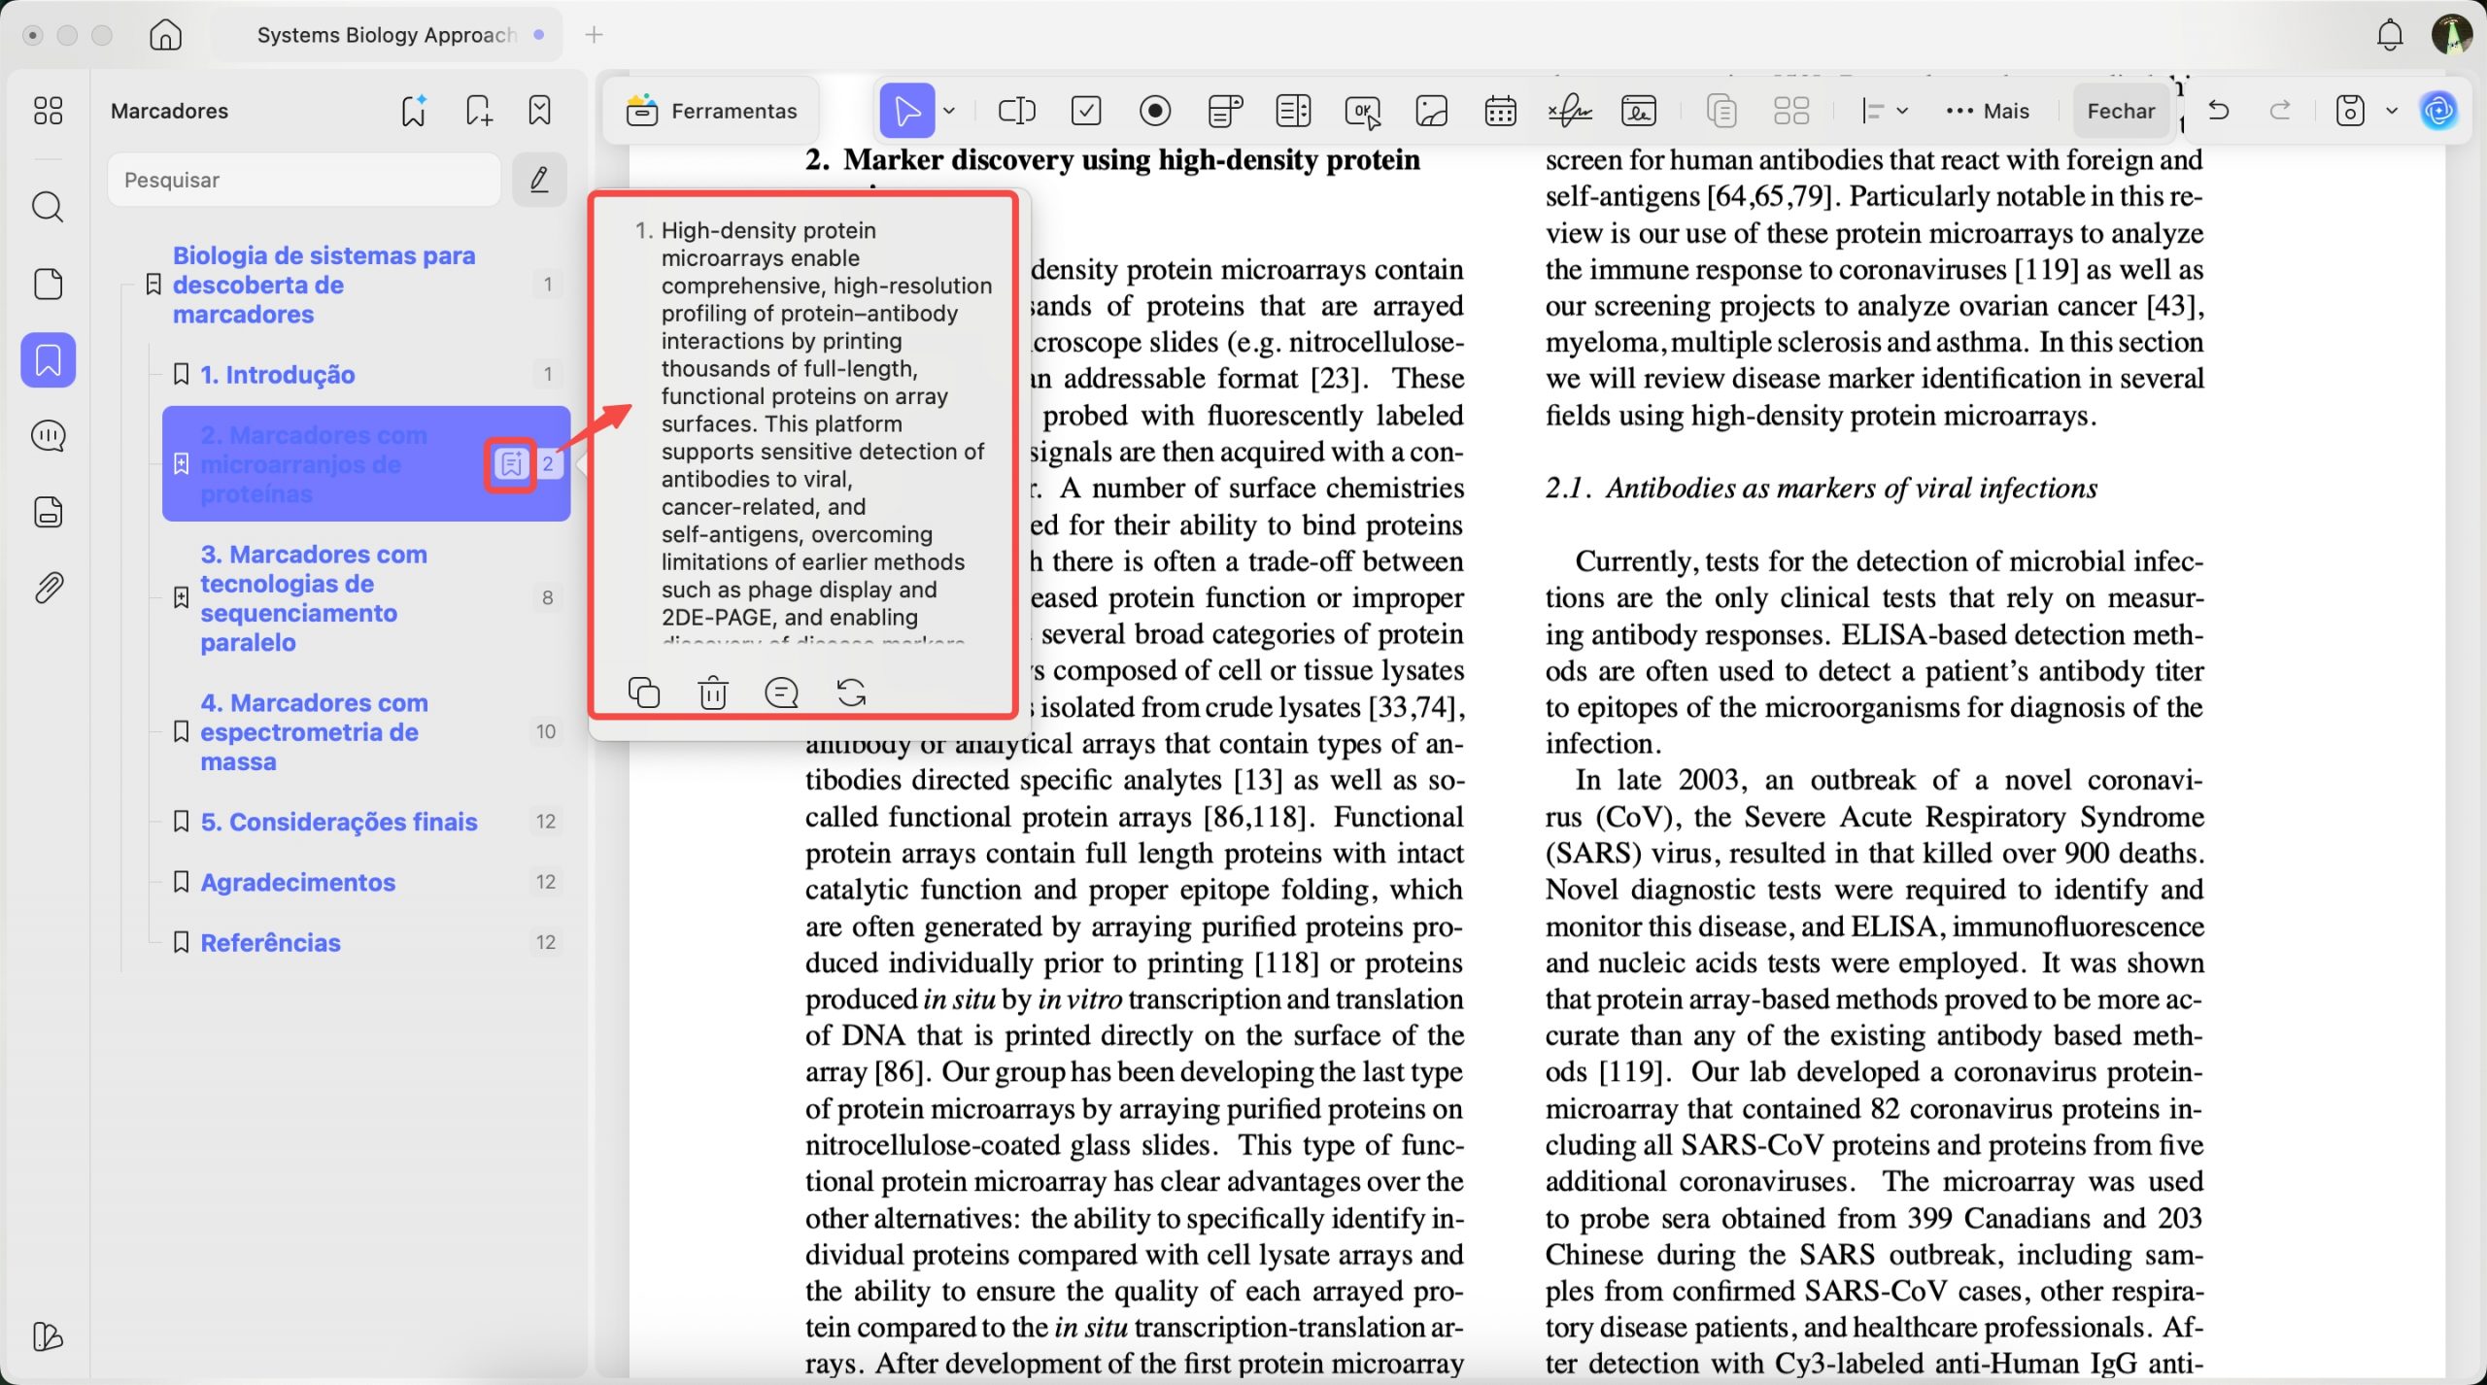Select the radio button annotation tool
This screenshot has height=1385, width=2487.
(x=1154, y=110)
